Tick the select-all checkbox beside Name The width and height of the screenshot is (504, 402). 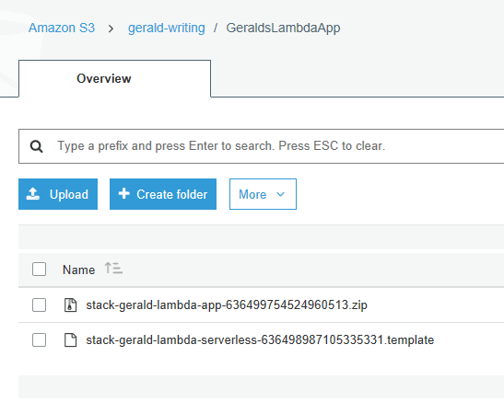pyautogui.click(x=39, y=270)
